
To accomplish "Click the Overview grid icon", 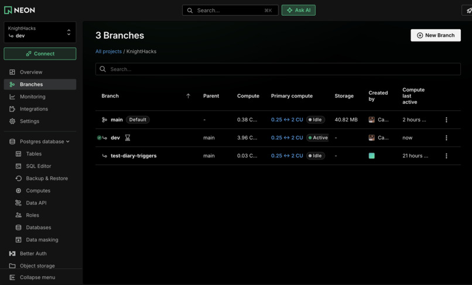I will click(12, 72).
